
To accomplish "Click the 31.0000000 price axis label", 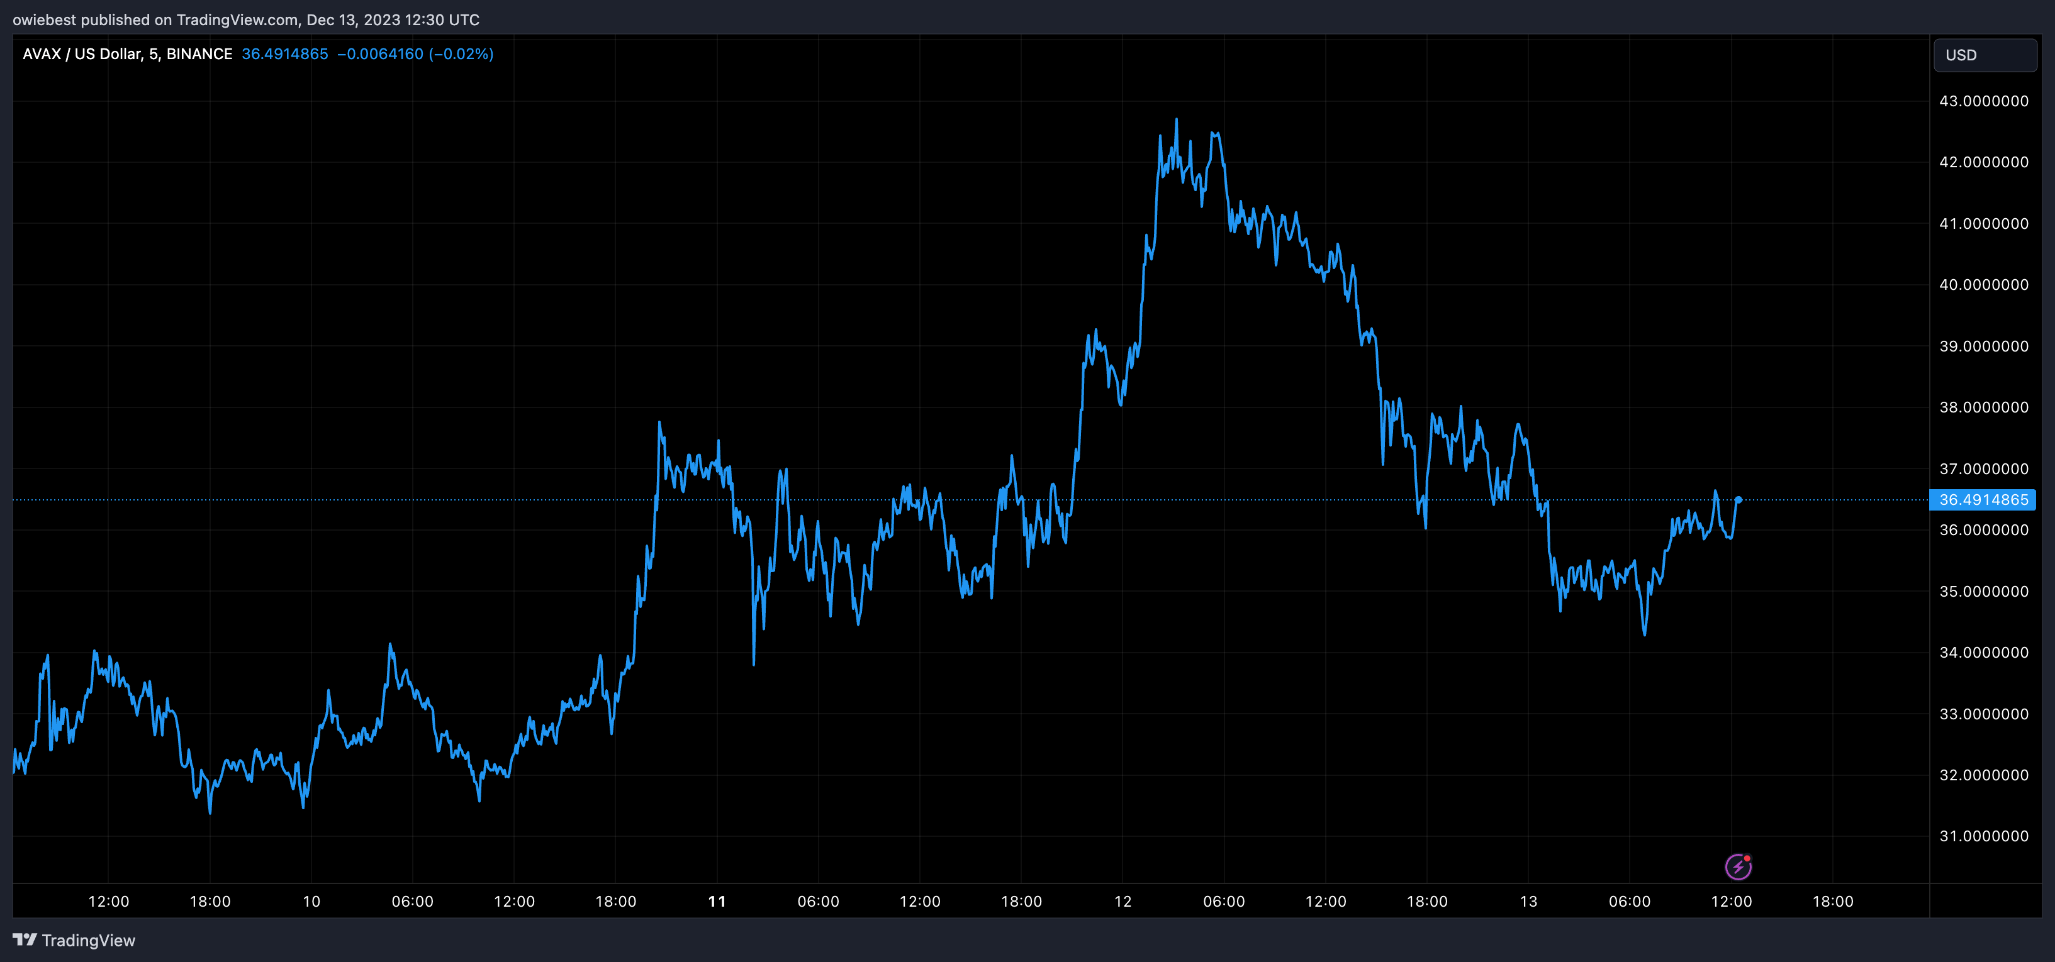I will [1984, 836].
